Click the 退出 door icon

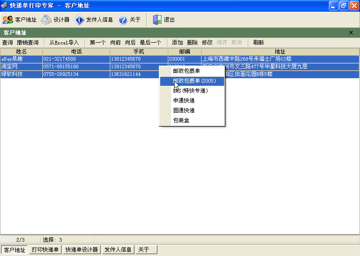tap(157, 20)
